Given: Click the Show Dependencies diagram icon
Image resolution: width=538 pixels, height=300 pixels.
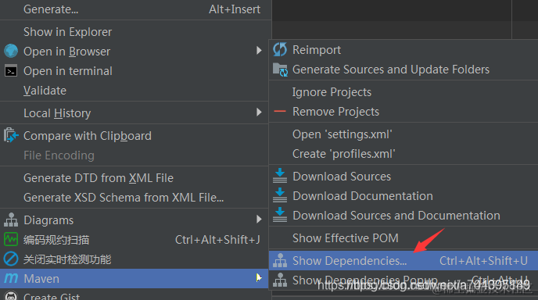Looking at the screenshot, I should pos(280,261).
